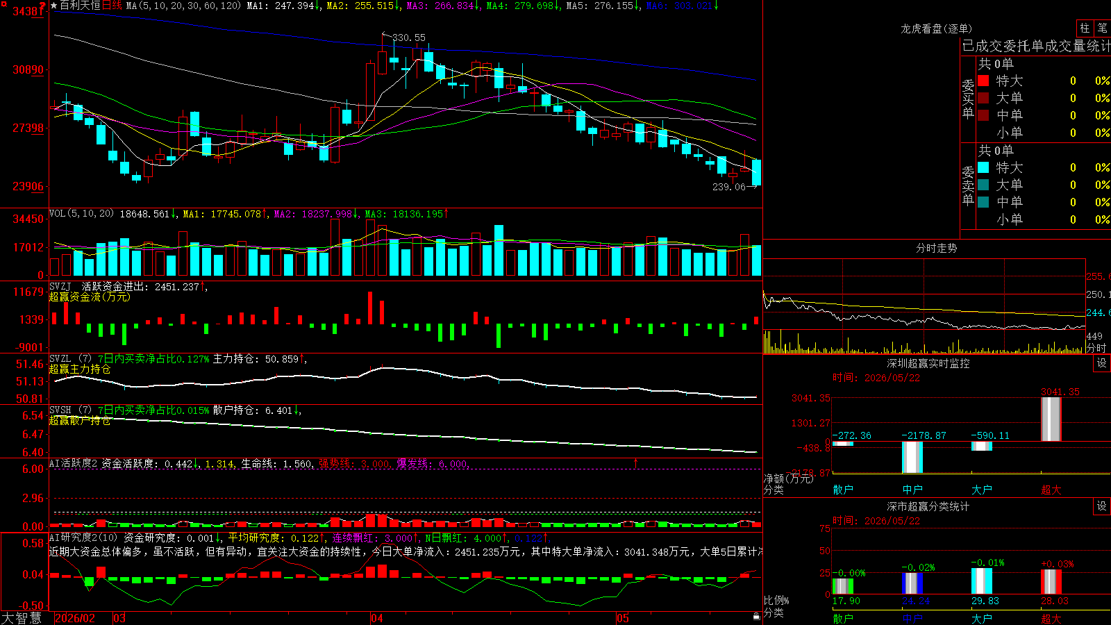Image resolution: width=1111 pixels, height=625 pixels.
Task: Switch the 龙虎看盘 view to 柱 mode
Action: (1085, 28)
